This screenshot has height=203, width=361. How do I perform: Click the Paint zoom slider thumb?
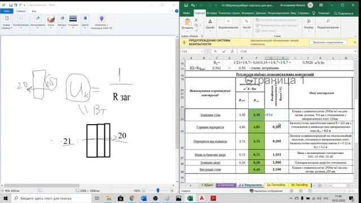pyautogui.click(x=158, y=191)
